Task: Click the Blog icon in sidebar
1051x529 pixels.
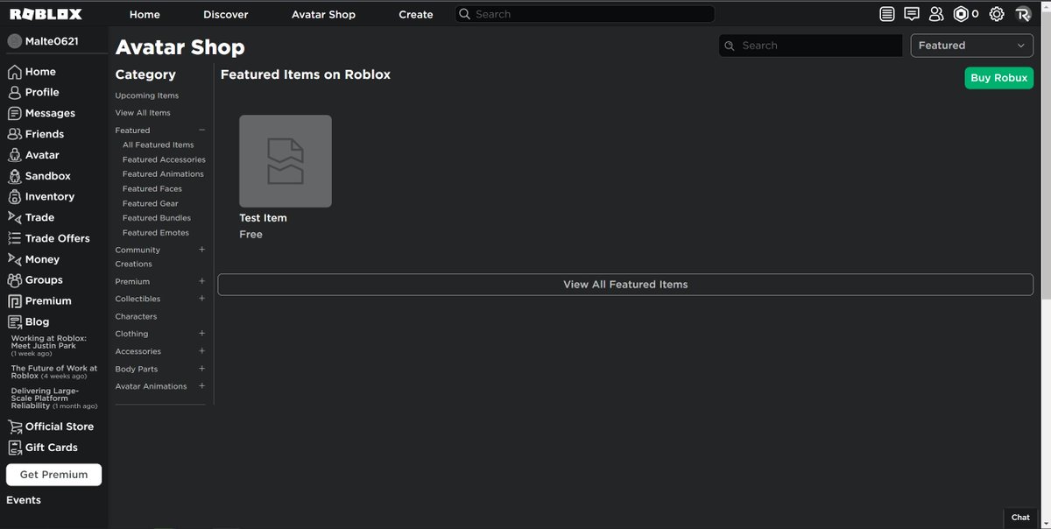Action: click(x=14, y=321)
